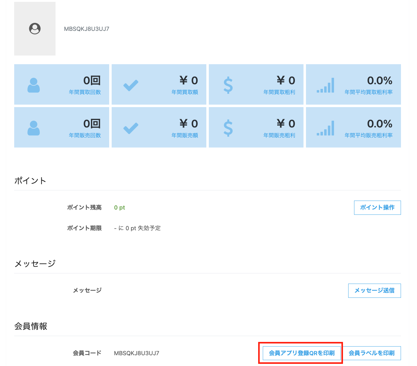Click the 年間販売回数 label
Image resolution: width=417 pixels, height=366 pixels.
pos(85,135)
